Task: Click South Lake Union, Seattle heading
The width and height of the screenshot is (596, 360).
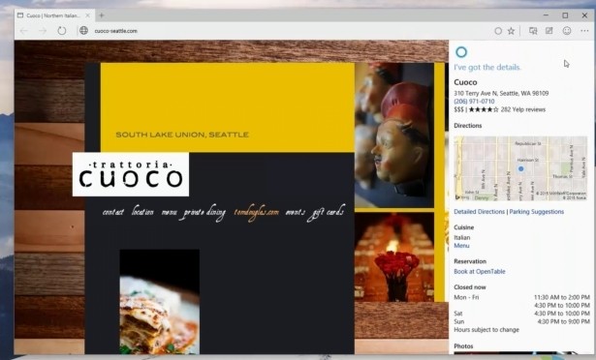Action: (182, 135)
